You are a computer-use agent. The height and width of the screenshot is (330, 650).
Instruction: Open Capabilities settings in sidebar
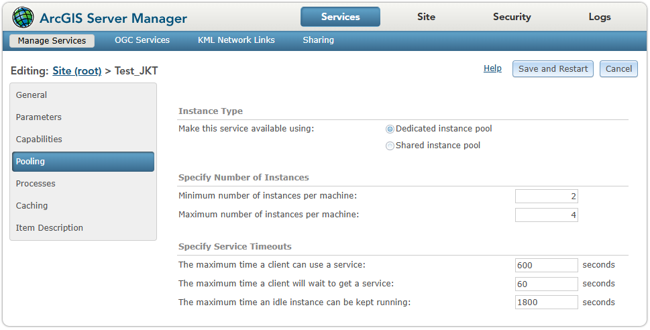click(x=83, y=140)
